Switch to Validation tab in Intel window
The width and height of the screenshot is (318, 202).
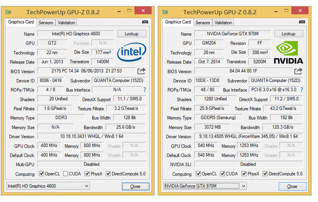click(67, 22)
